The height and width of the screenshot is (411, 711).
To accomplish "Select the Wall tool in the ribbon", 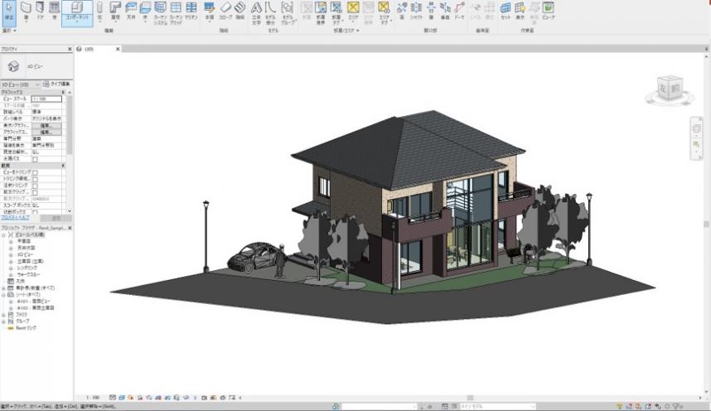I will (26, 10).
